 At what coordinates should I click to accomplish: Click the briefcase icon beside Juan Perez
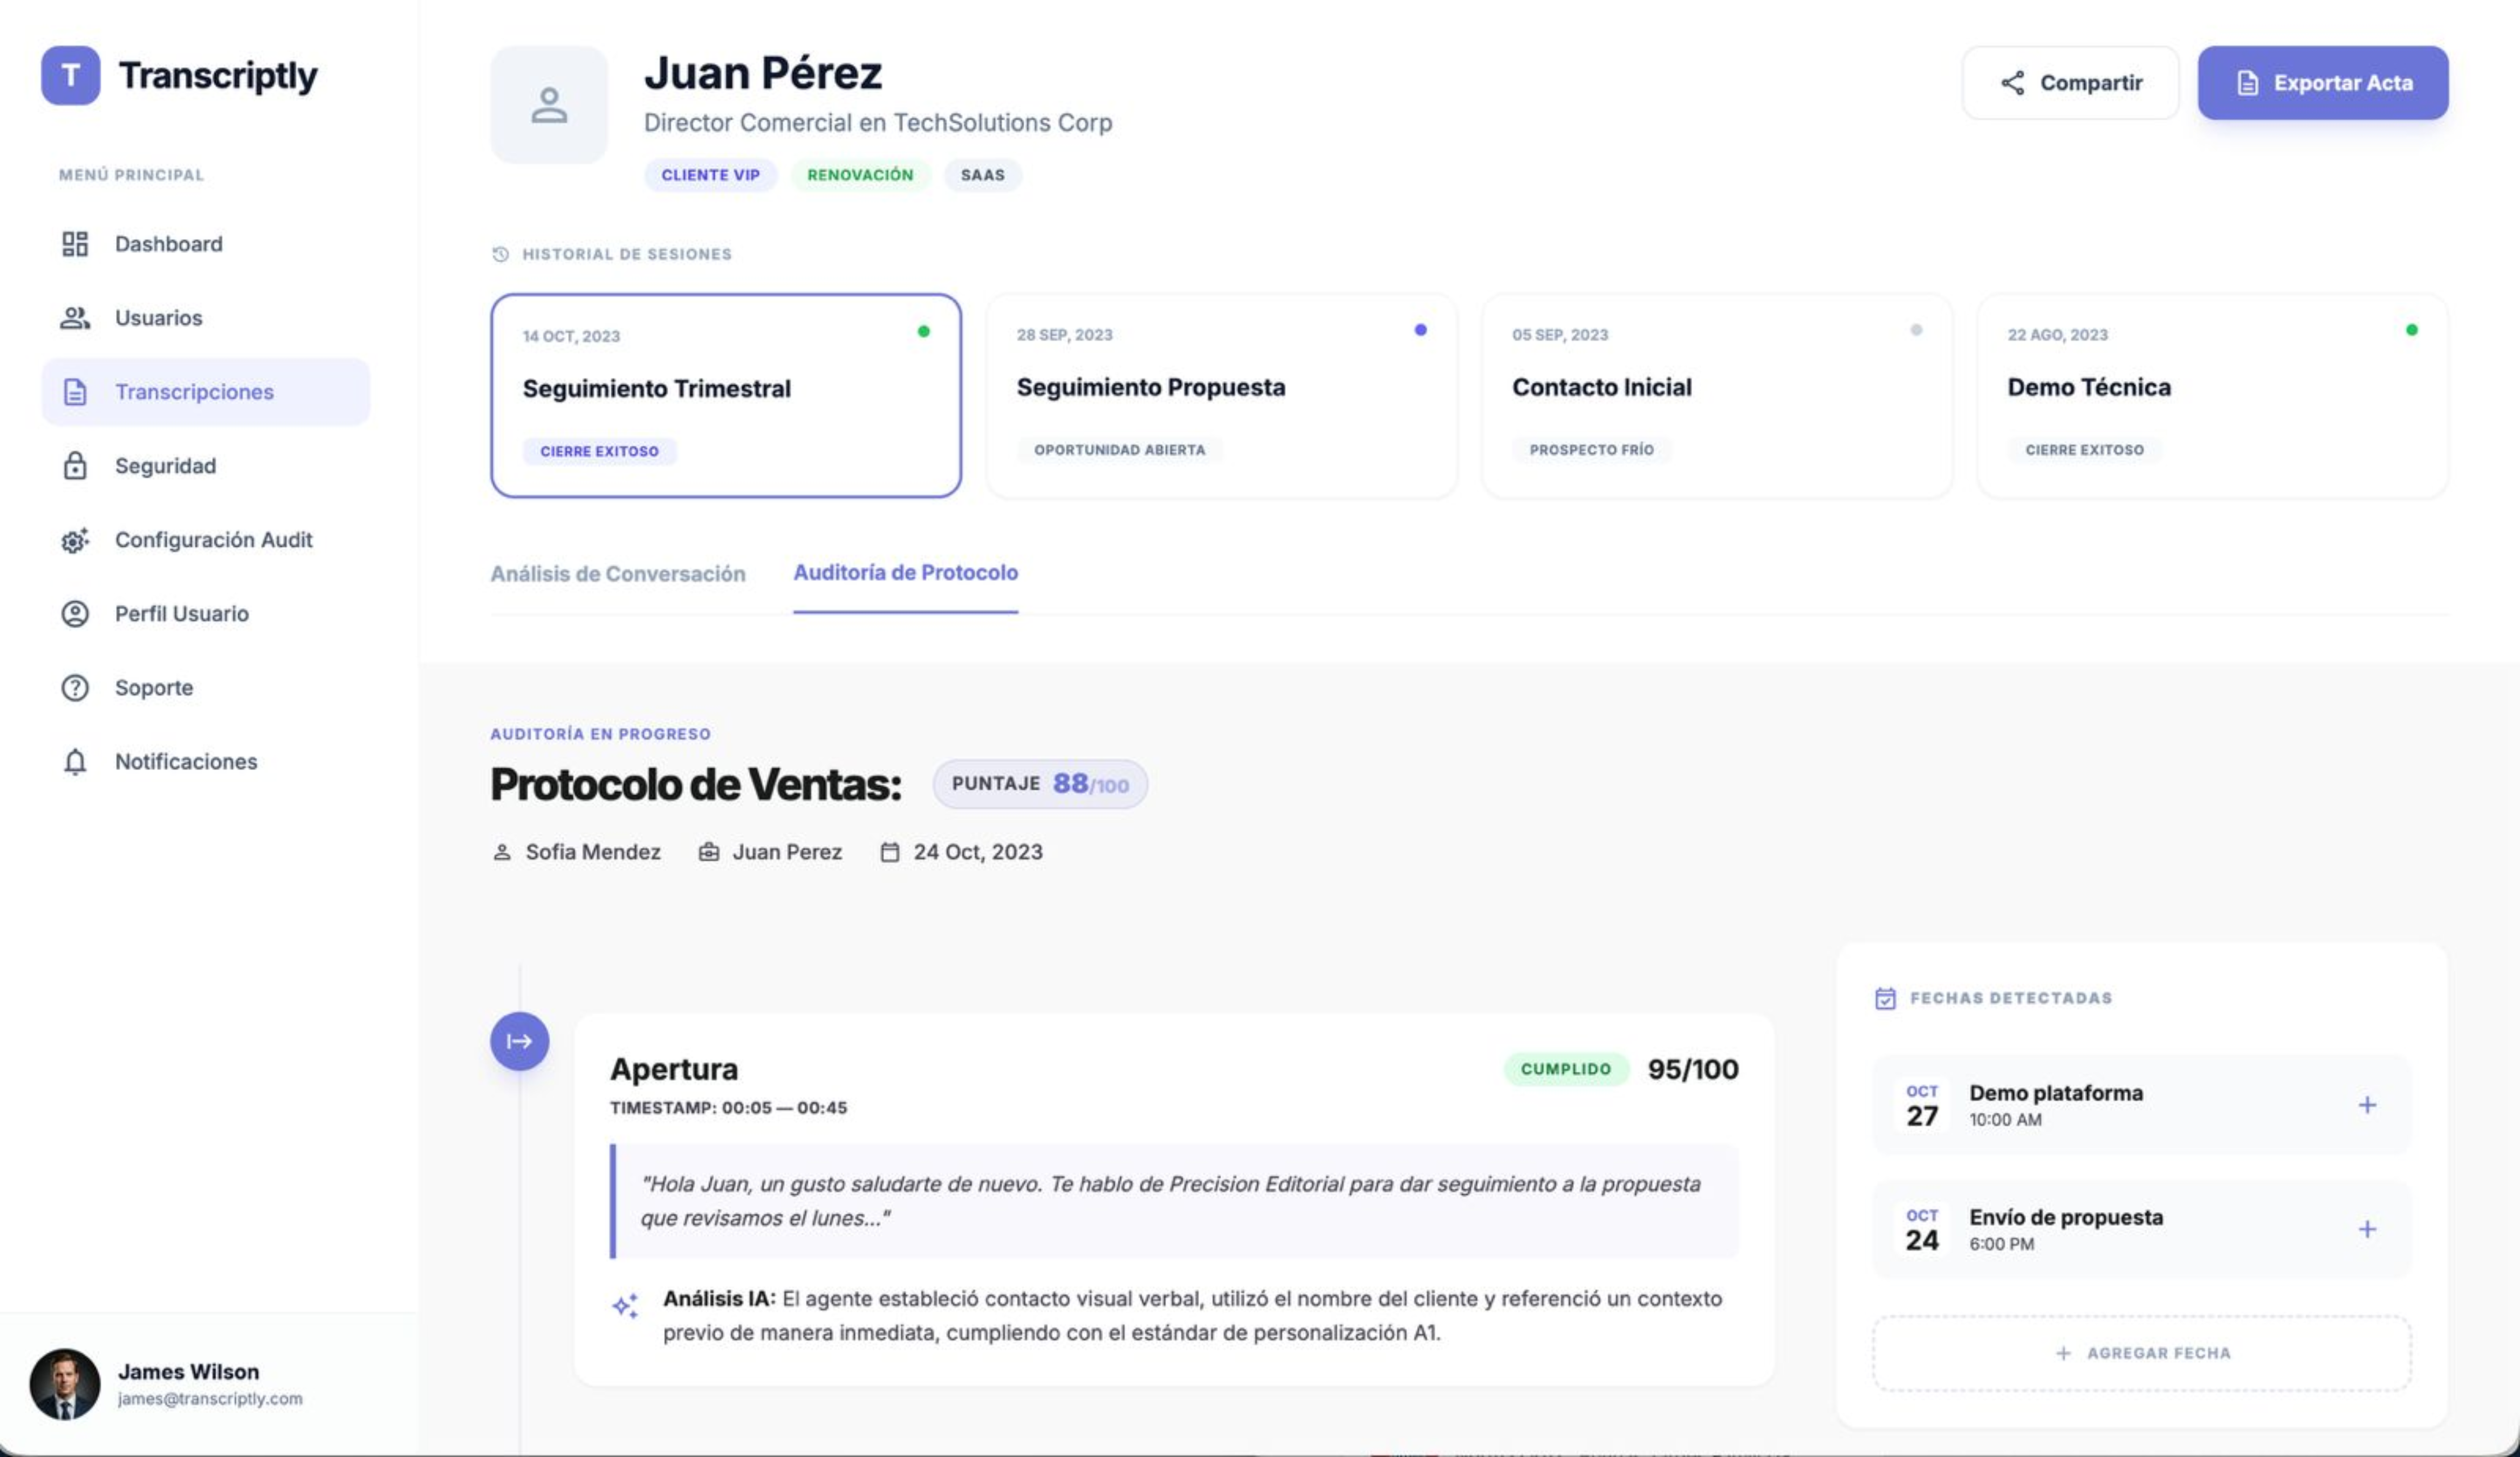(x=708, y=853)
